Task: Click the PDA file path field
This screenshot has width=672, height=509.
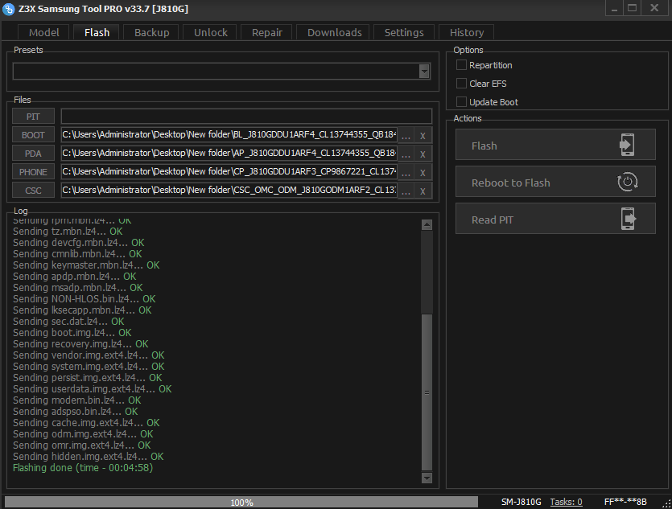Action: click(x=229, y=154)
